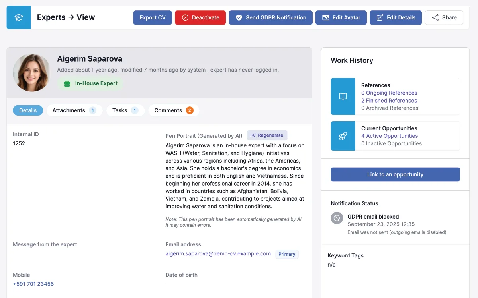Deactivate this expert
Screen dimensions: 478x298
pos(200,17)
